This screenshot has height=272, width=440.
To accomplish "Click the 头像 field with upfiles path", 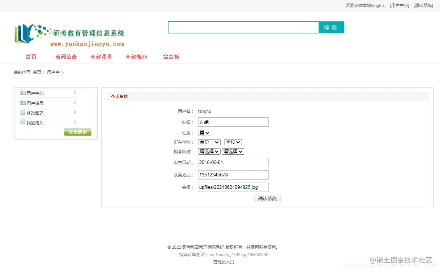I will pos(233,187).
